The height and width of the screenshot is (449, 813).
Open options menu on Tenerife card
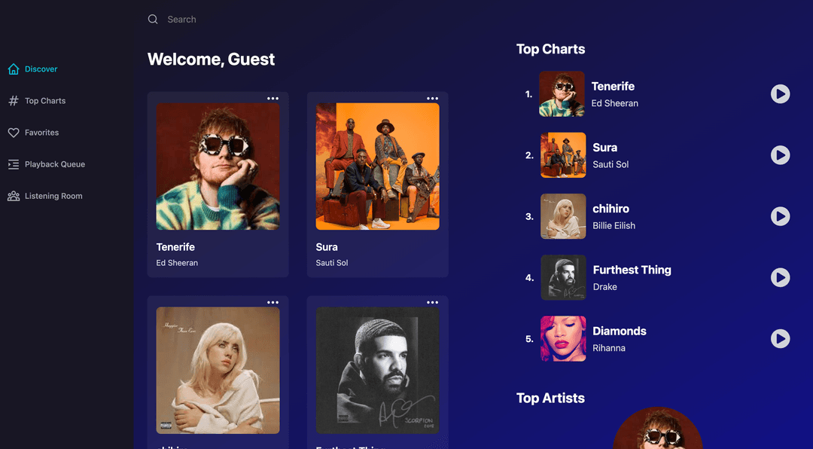273,98
